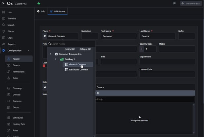
Task: Click the Role dropdown icon
Action: [x=45, y=87]
